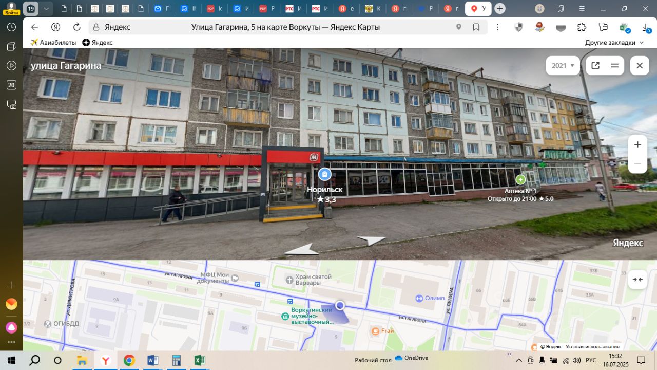Open the 2021 panorama year dropdown

[x=563, y=65]
